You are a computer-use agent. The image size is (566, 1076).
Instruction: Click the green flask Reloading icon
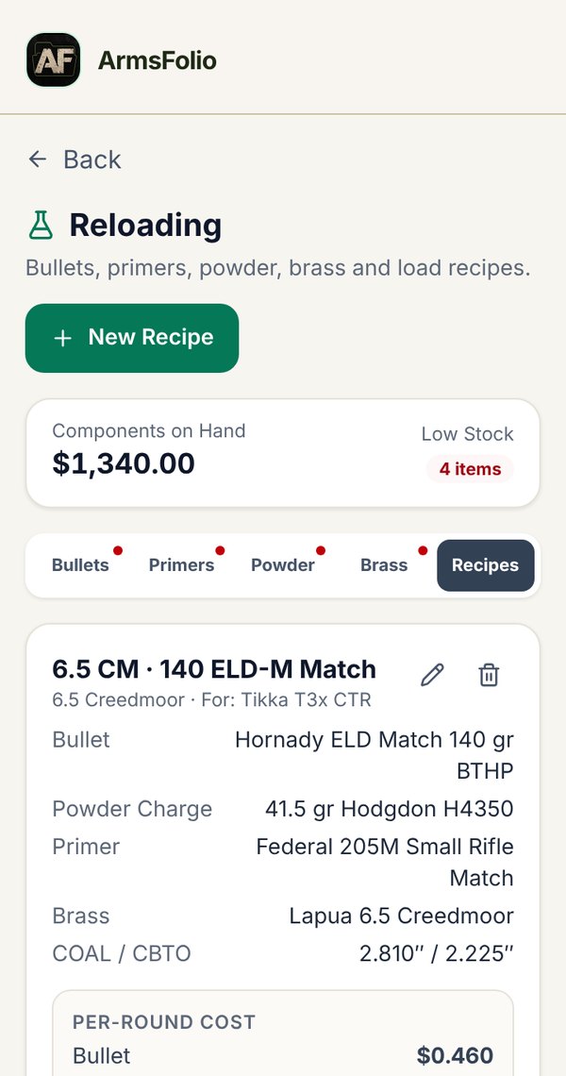pyautogui.click(x=41, y=225)
